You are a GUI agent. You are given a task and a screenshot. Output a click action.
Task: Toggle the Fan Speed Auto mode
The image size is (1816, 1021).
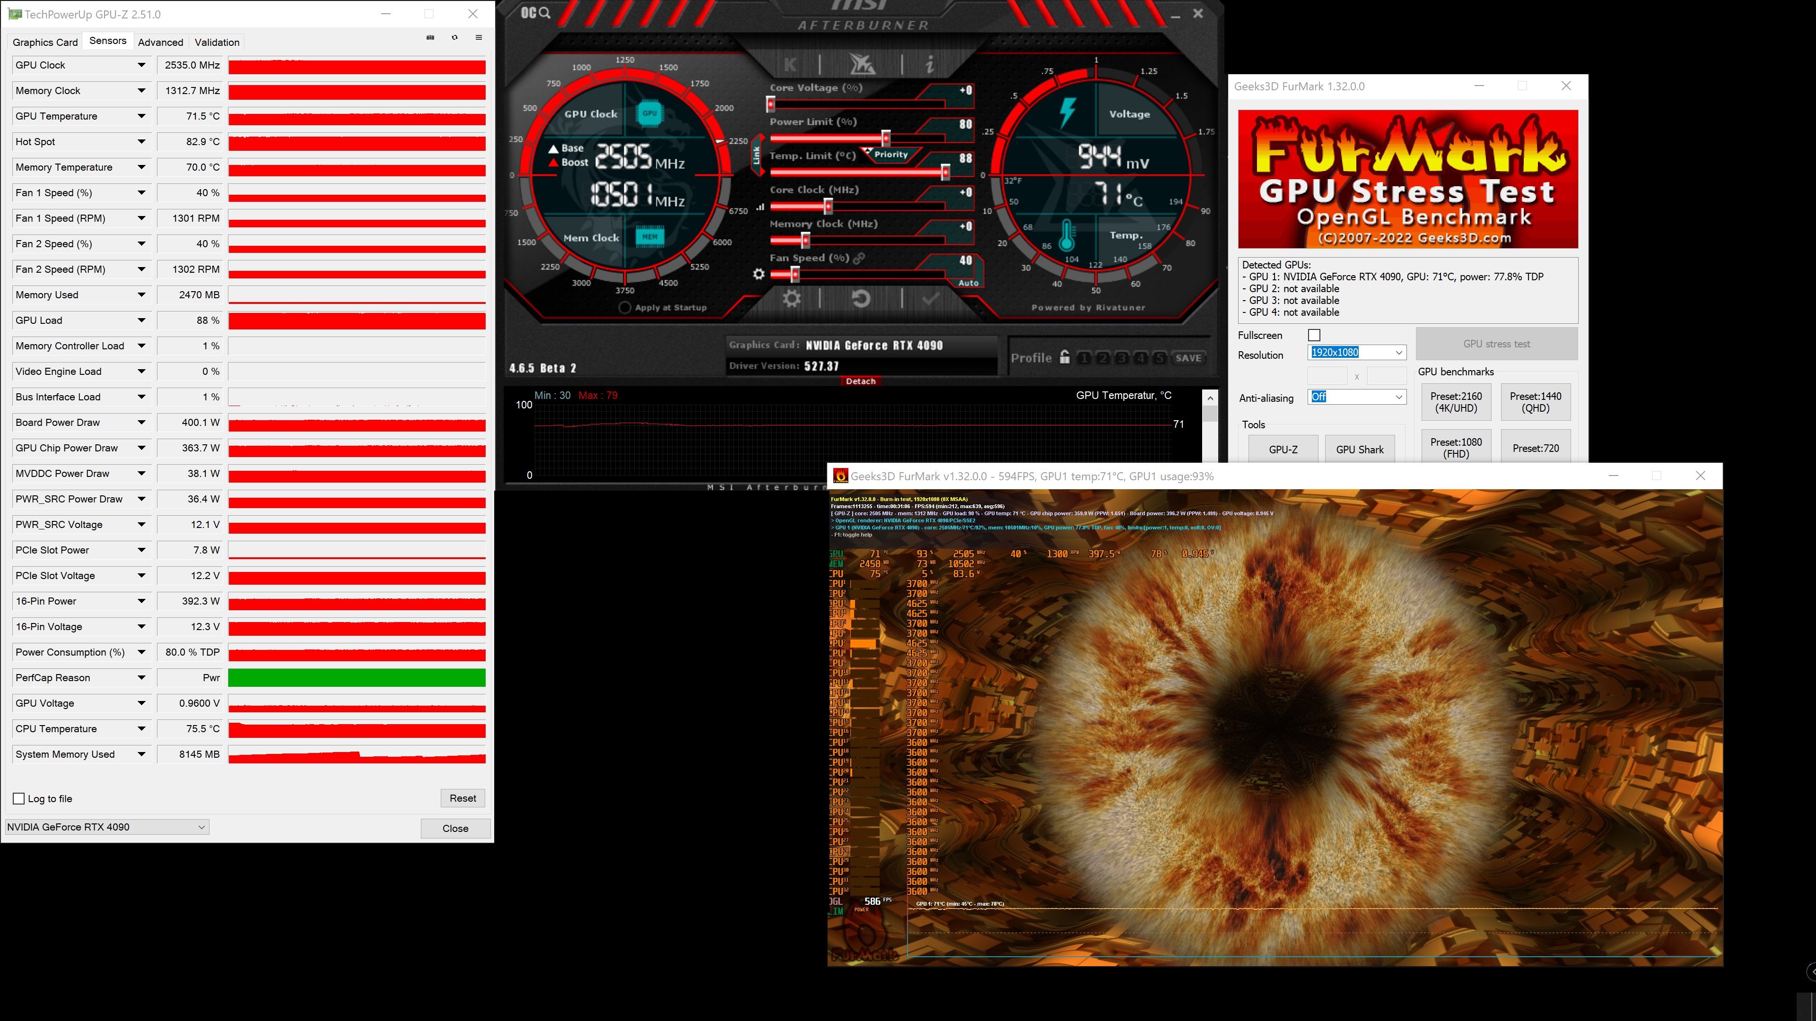968,283
